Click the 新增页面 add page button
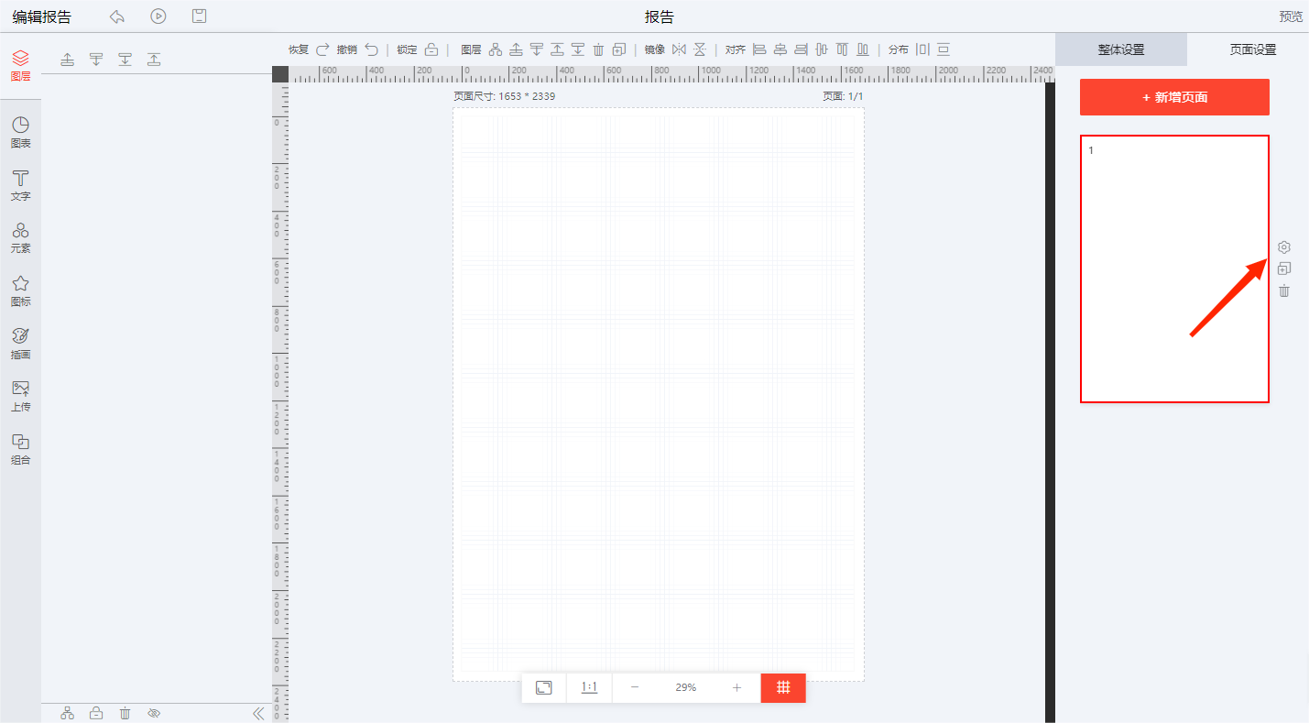The width and height of the screenshot is (1309, 723). [1174, 97]
